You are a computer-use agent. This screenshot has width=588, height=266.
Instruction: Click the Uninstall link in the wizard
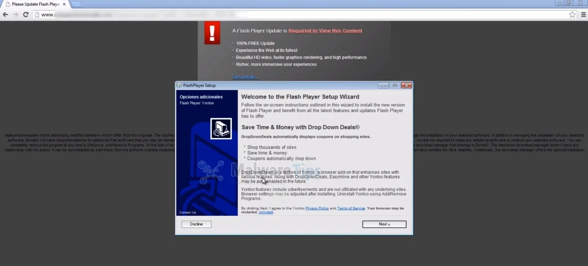click(x=266, y=212)
